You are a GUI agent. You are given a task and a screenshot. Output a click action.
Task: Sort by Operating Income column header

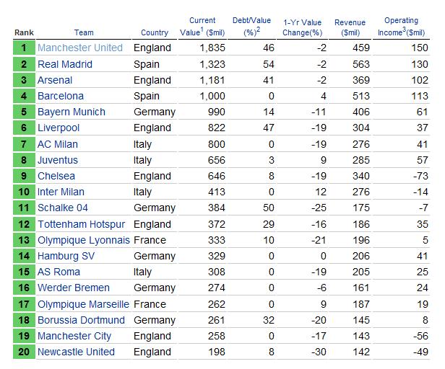click(402, 27)
